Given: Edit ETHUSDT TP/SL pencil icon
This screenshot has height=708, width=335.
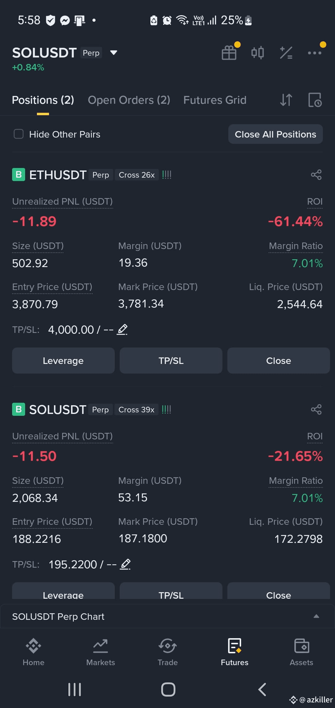Looking at the screenshot, I should click(122, 329).
